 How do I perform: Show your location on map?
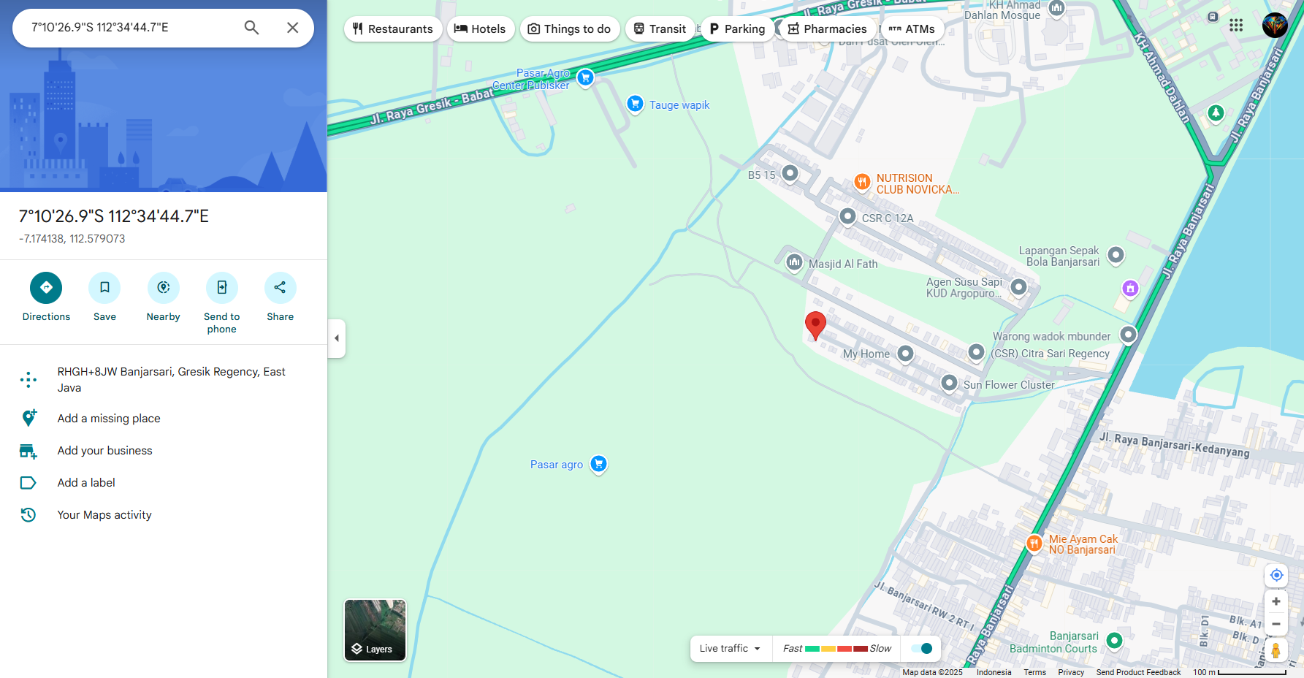1276,575
